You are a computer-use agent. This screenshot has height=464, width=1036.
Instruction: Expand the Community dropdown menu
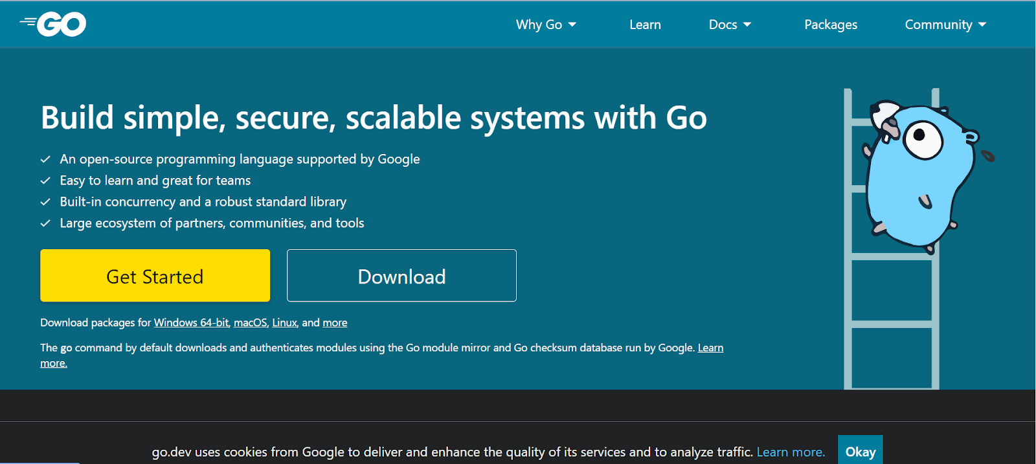(x=945, y=25)
